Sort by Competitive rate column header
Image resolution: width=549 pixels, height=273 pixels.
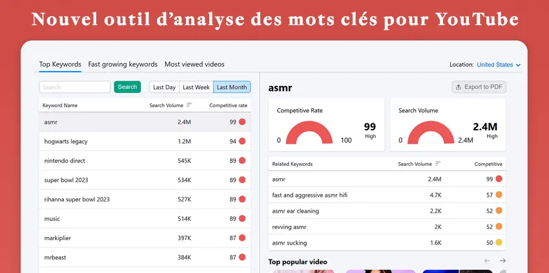pos(228,105)
